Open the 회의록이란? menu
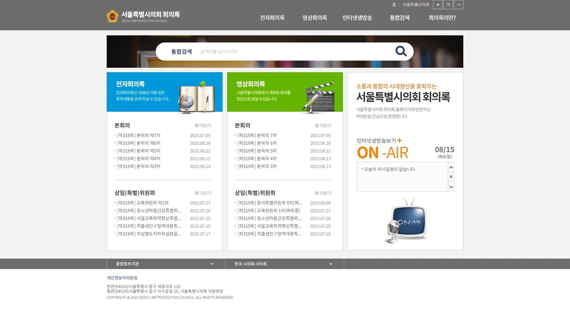Viewport: 570px width, 321px height. point(442,18)
